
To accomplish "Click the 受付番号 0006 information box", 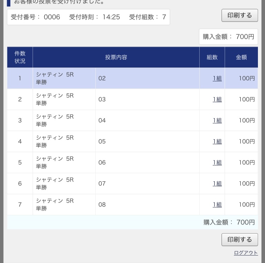I will [88, 17].
